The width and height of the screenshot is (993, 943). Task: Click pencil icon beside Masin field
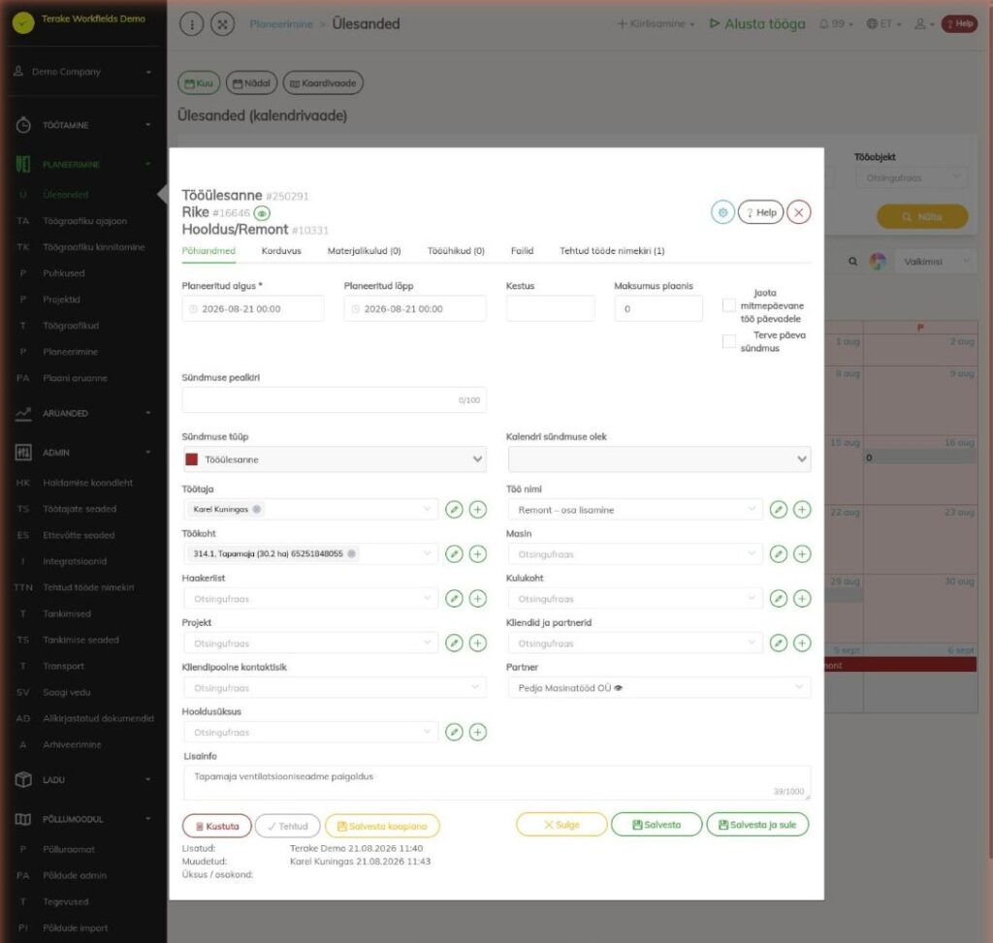click(779, 553)
